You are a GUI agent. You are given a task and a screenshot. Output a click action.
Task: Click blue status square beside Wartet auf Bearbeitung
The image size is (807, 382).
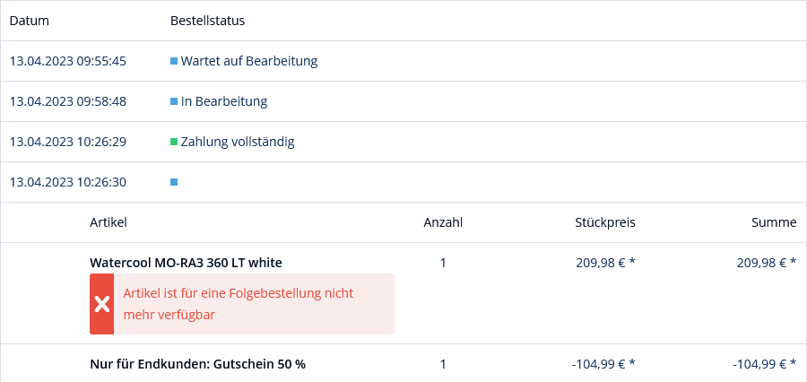tap(174, 61)
